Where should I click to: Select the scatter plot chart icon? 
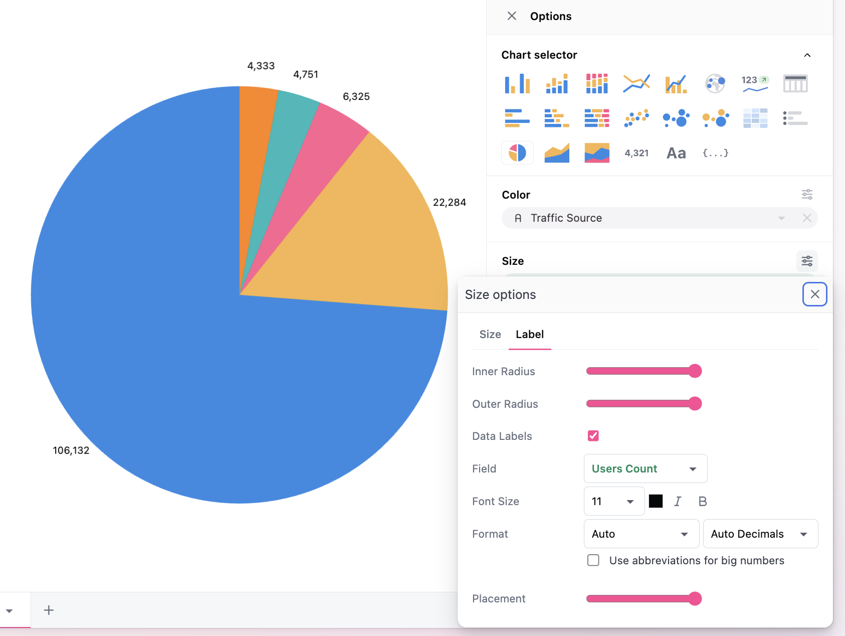(636, 118)
